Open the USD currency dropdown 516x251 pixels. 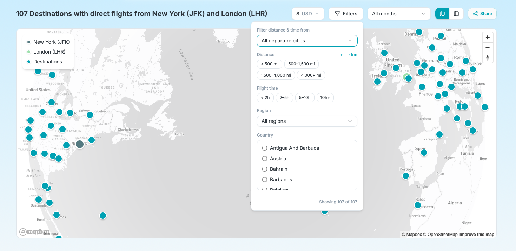[308, 14]
